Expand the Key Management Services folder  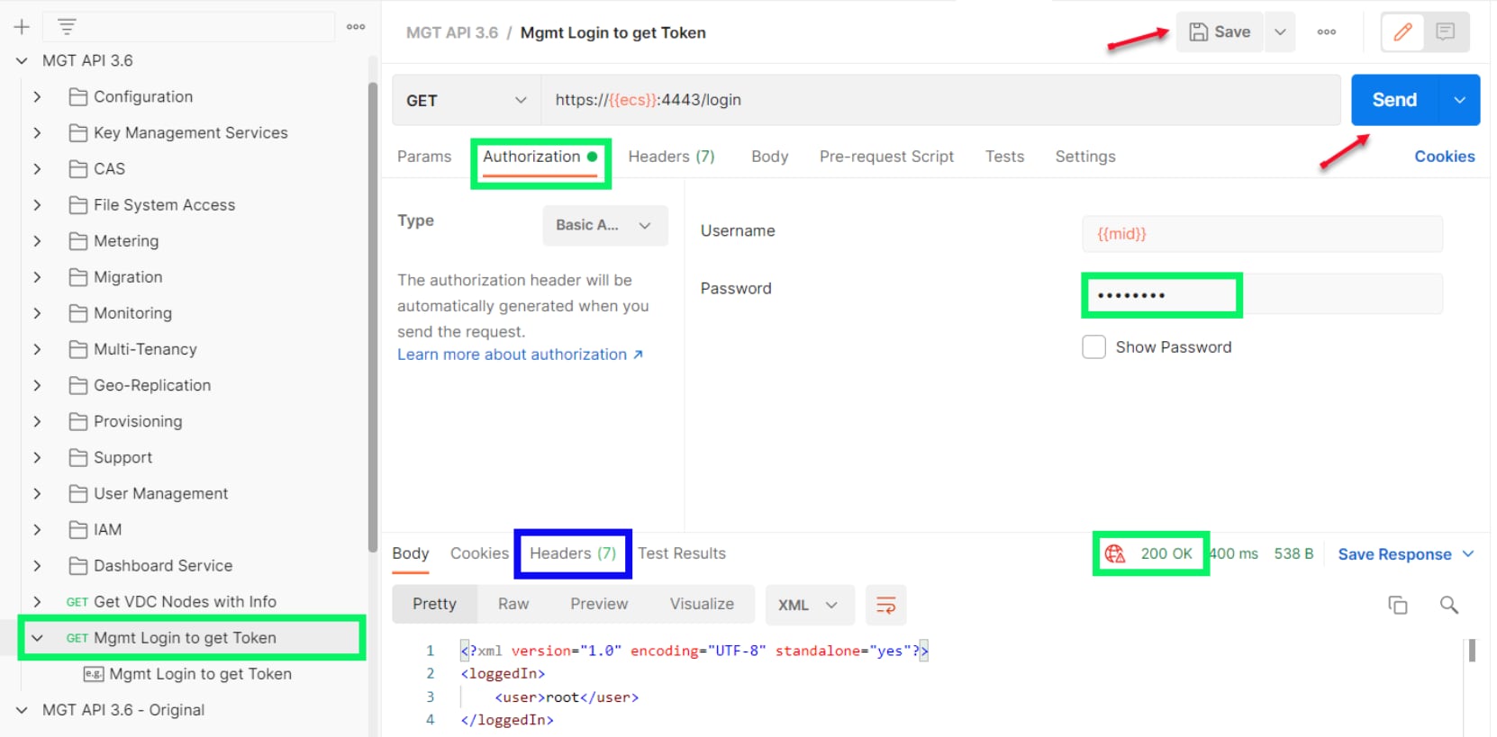click(37, 133)
